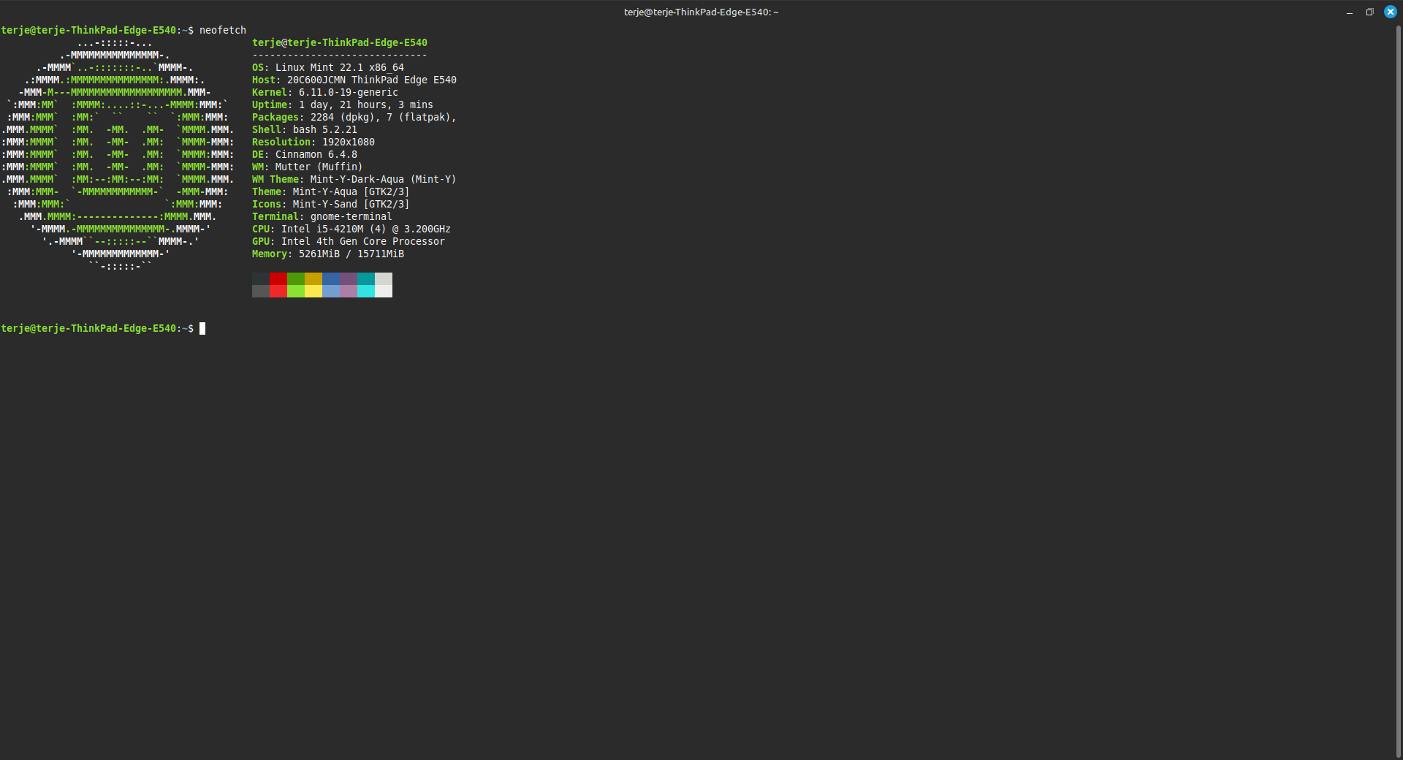The image size is (1403, 760).
Task: Click the green neofetch header 'terje@terje-ThinkPad-Edge-E540'
Action: coord(340,43)
